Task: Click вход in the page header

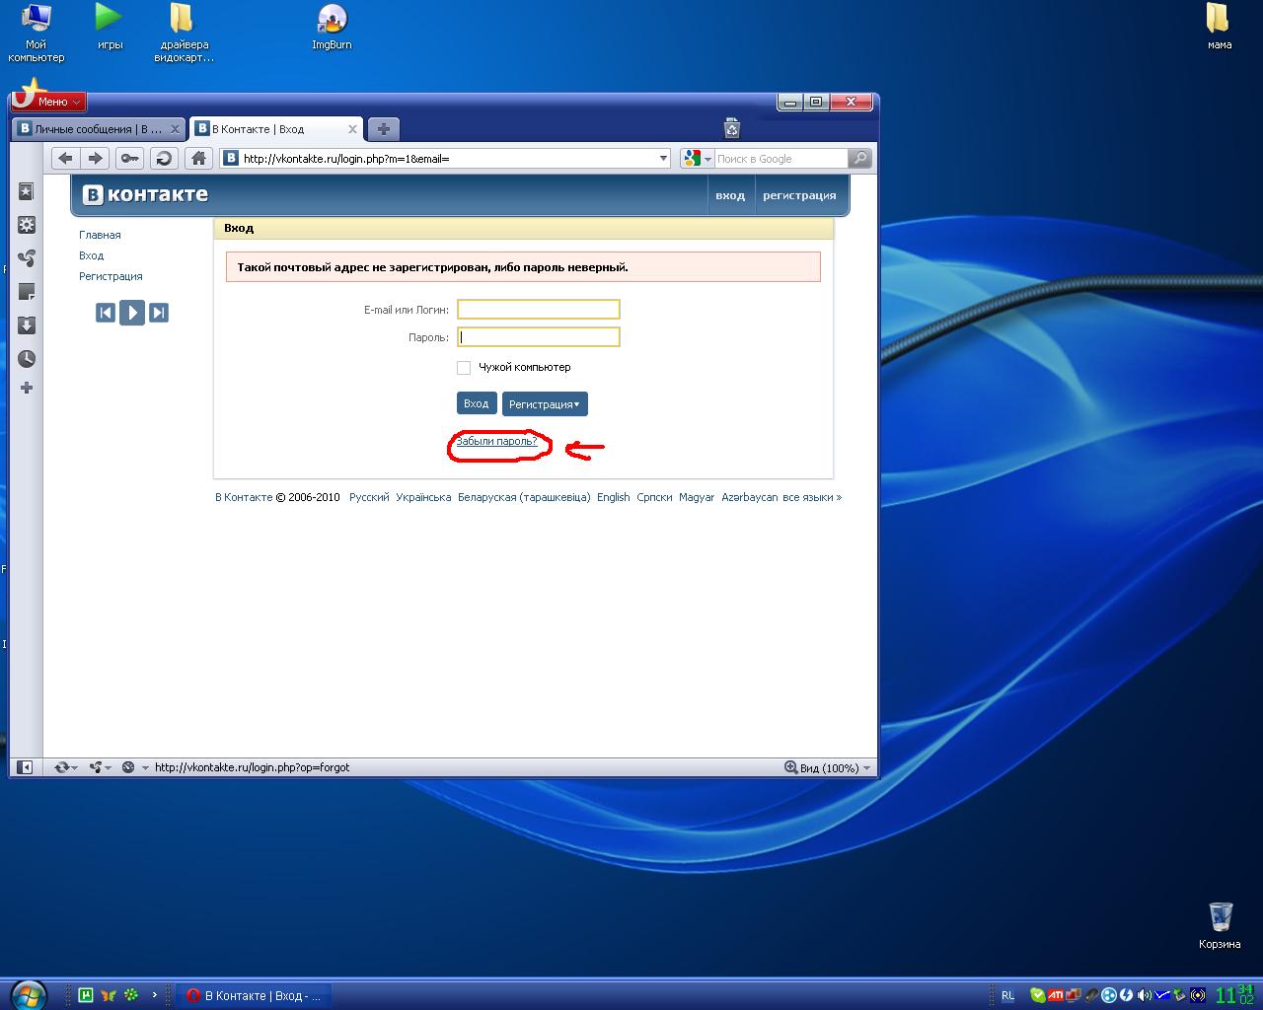Action: (730, 195)
